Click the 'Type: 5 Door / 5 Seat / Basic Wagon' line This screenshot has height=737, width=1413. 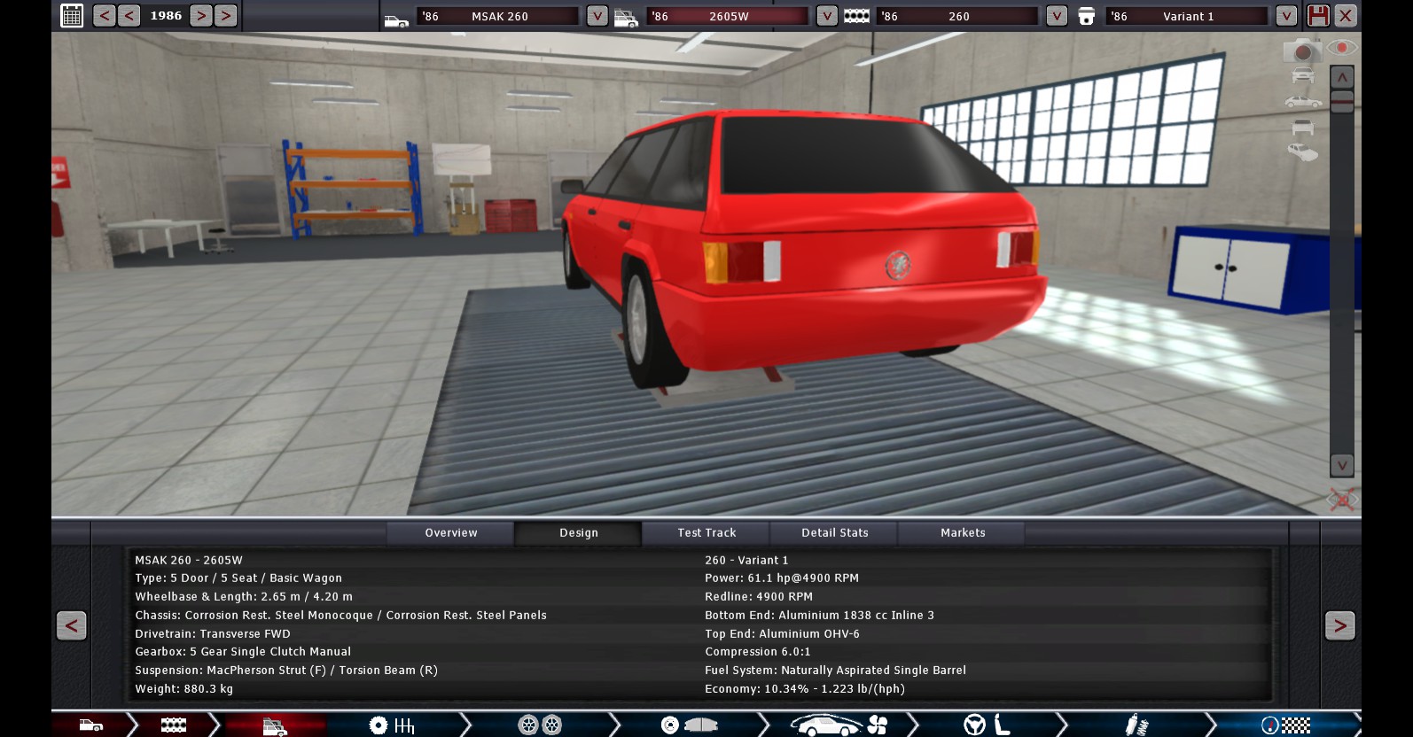238,578
